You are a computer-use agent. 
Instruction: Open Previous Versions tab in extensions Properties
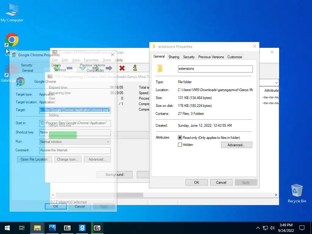coord(211,57)
